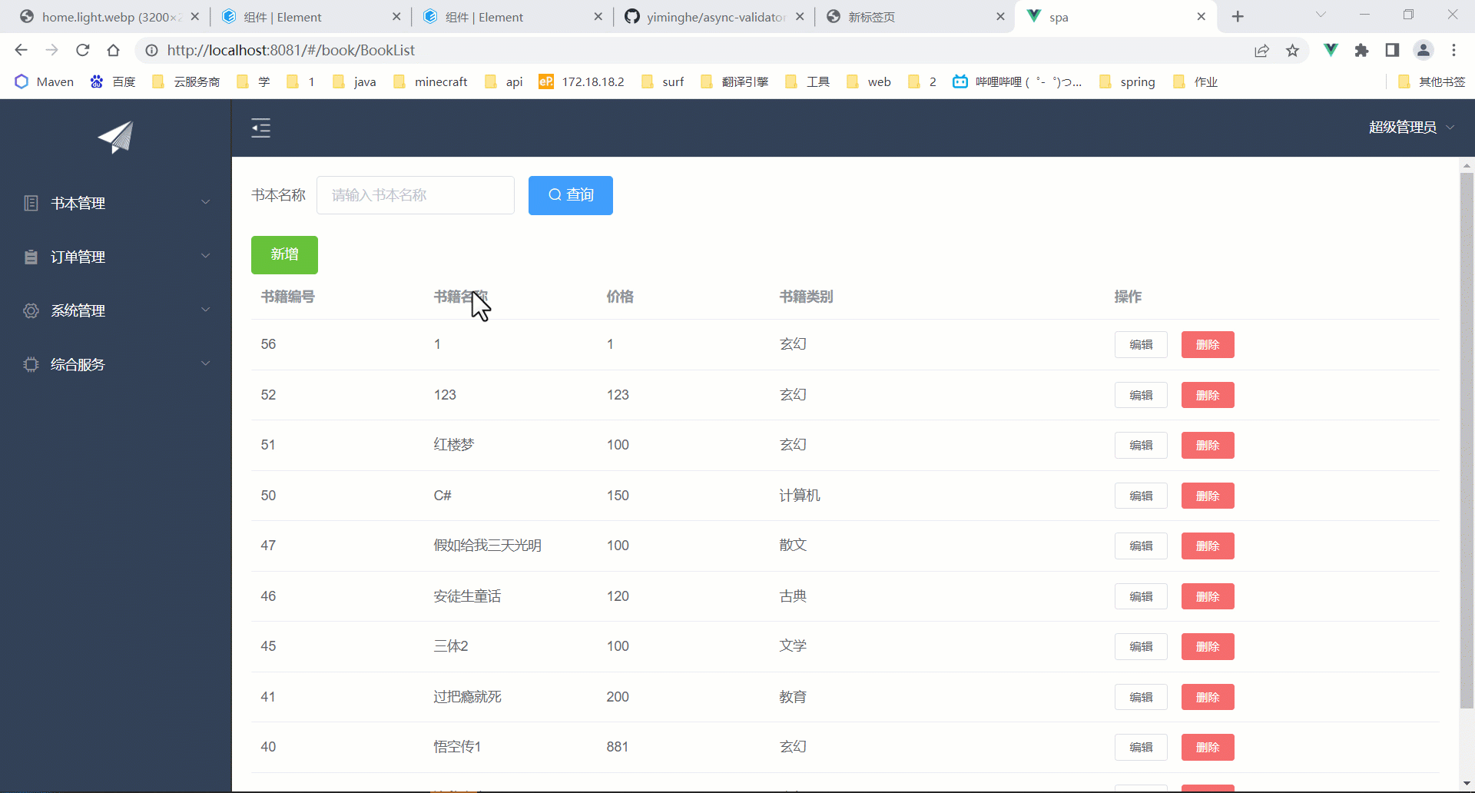Open the tab search chevron
This screenshot has width=1475, height=793.
[x=1321, y=15]
